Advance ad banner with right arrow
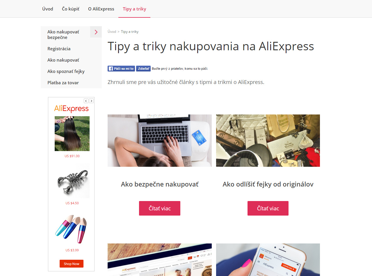The height and width of the screenshot is (276, 372). (91, 101)
